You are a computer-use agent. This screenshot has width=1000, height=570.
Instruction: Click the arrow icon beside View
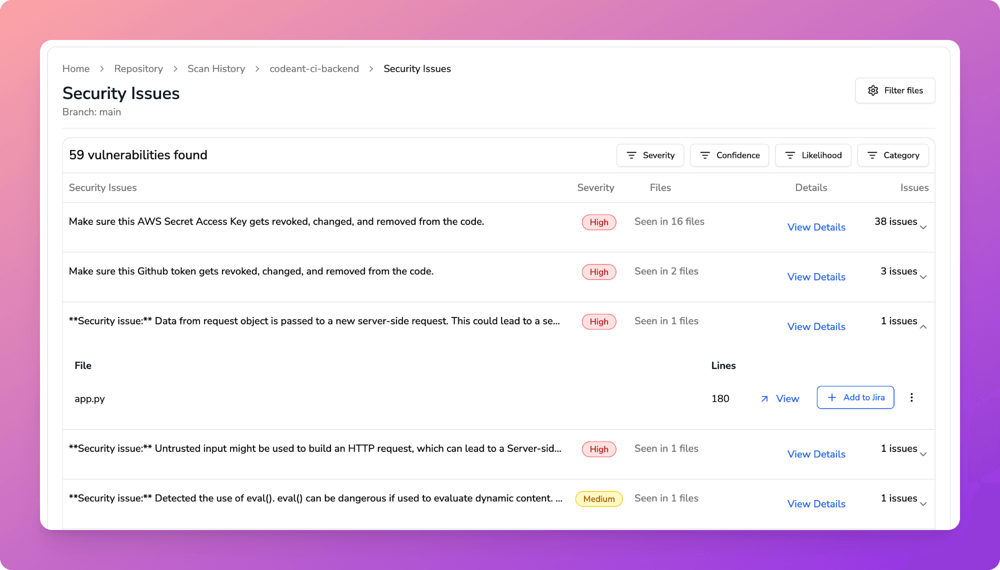coord(764,399)
